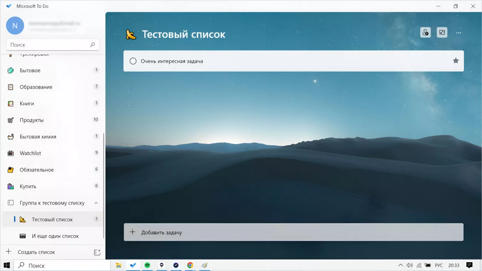Image resolution: width=482 pixels, height=271 pixels.
Task: Open the И еще один список list
Action: tap(55, 236)
